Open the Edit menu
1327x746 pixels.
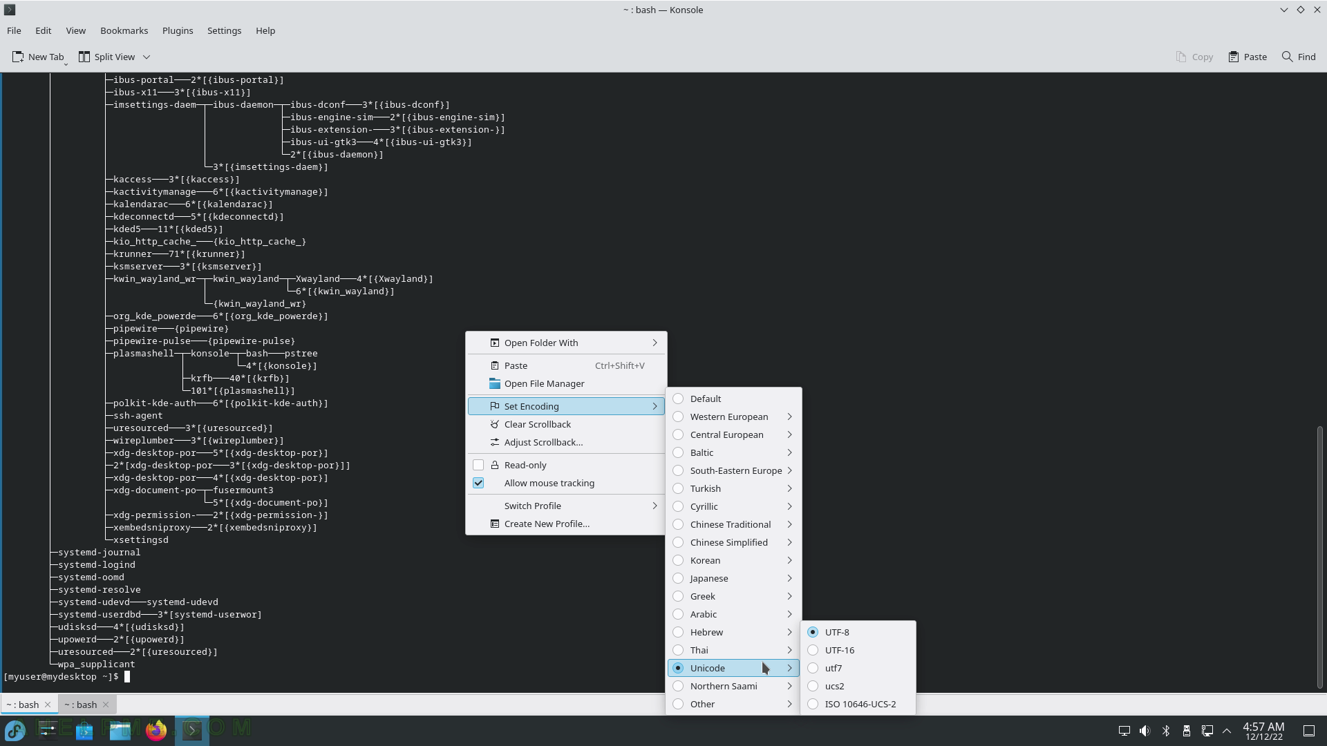point(43,30)
